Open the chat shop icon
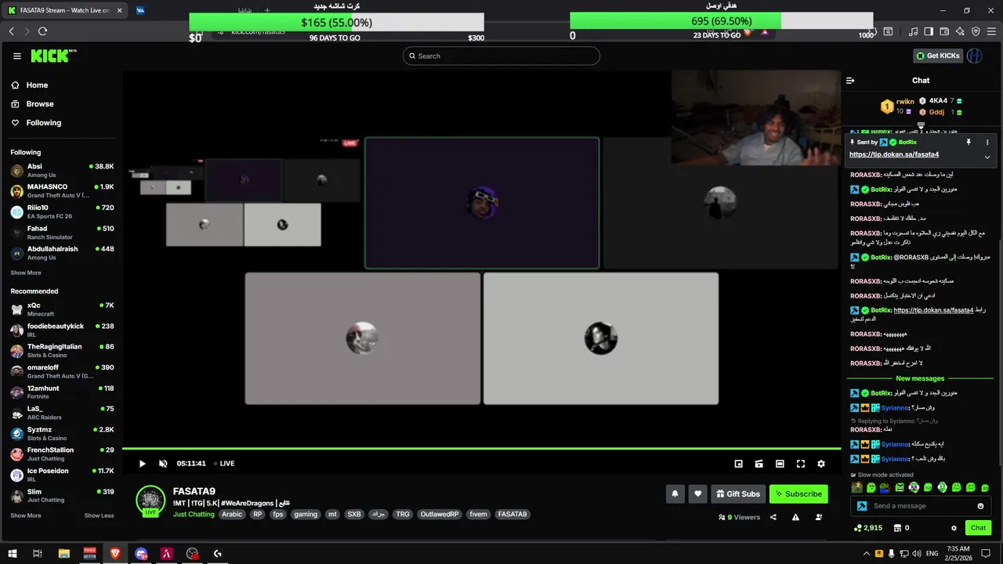Screen dimensions: 1003x564 (x=897, y=528)
